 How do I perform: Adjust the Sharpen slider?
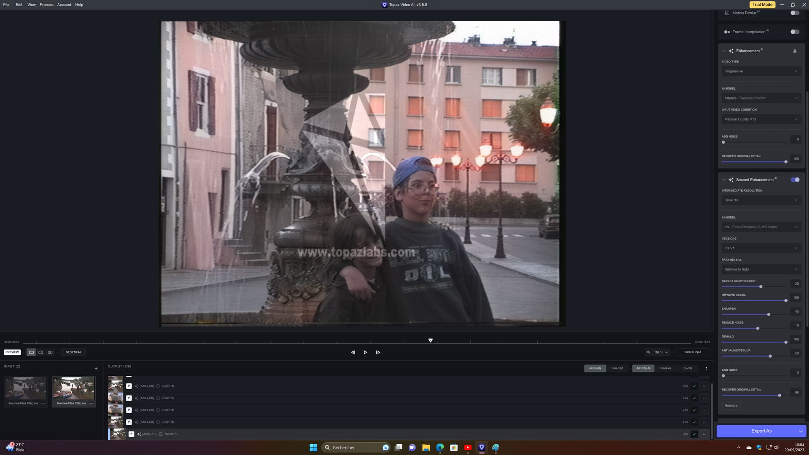click(x=769, y=314)
